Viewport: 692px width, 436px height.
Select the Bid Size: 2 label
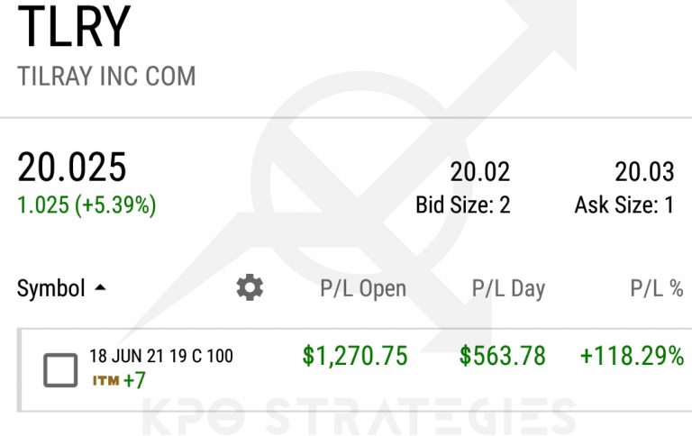click(x=462, y=205)
